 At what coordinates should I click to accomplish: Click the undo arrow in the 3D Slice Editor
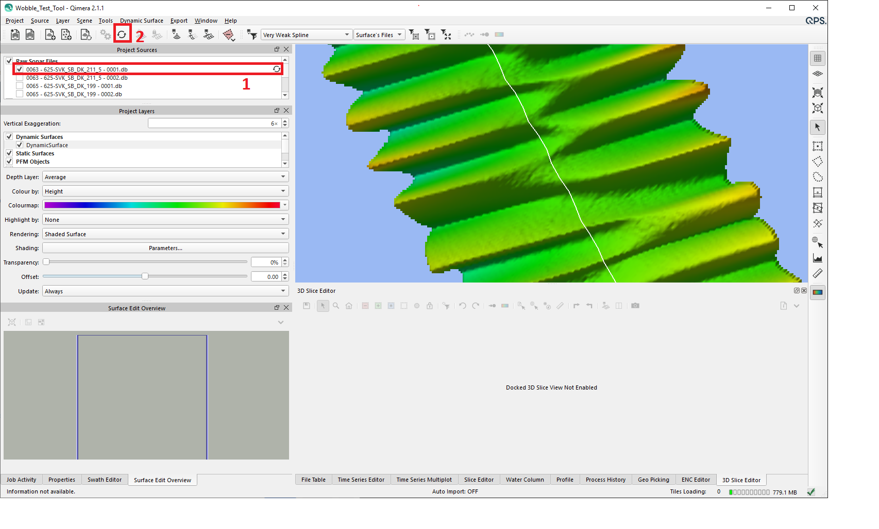click(462, 306)
